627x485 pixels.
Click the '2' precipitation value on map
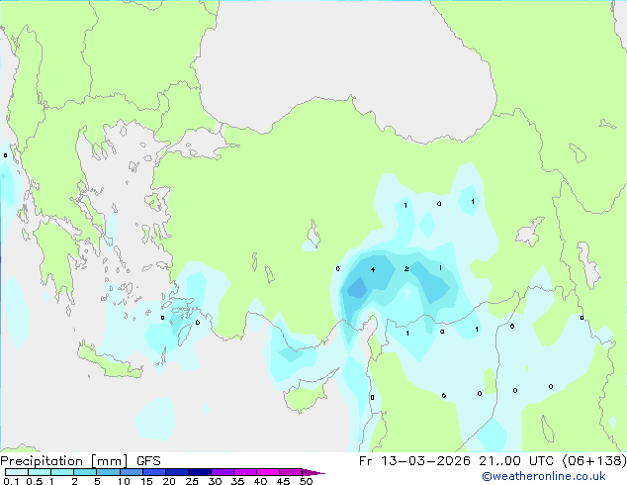[x=406, y=268]
